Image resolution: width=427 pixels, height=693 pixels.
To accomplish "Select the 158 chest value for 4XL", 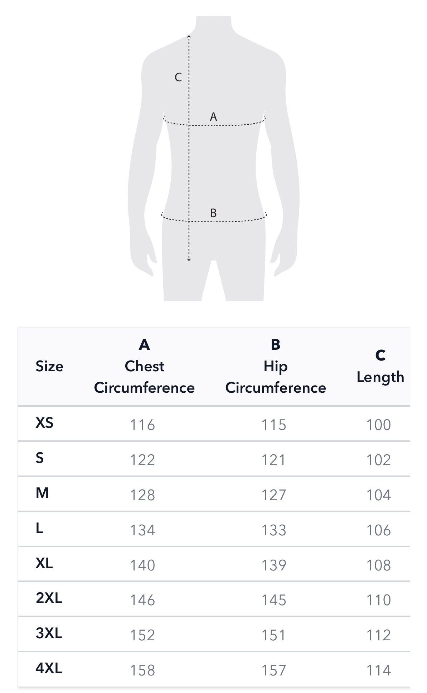I will [x=142, y=670].
